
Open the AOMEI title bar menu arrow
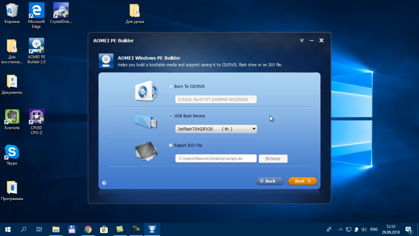[x=302, y=41]
